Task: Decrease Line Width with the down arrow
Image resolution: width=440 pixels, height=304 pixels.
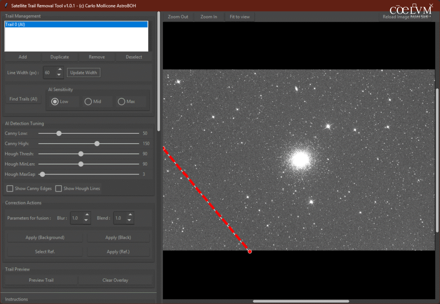Action: [x=60, y=75]
